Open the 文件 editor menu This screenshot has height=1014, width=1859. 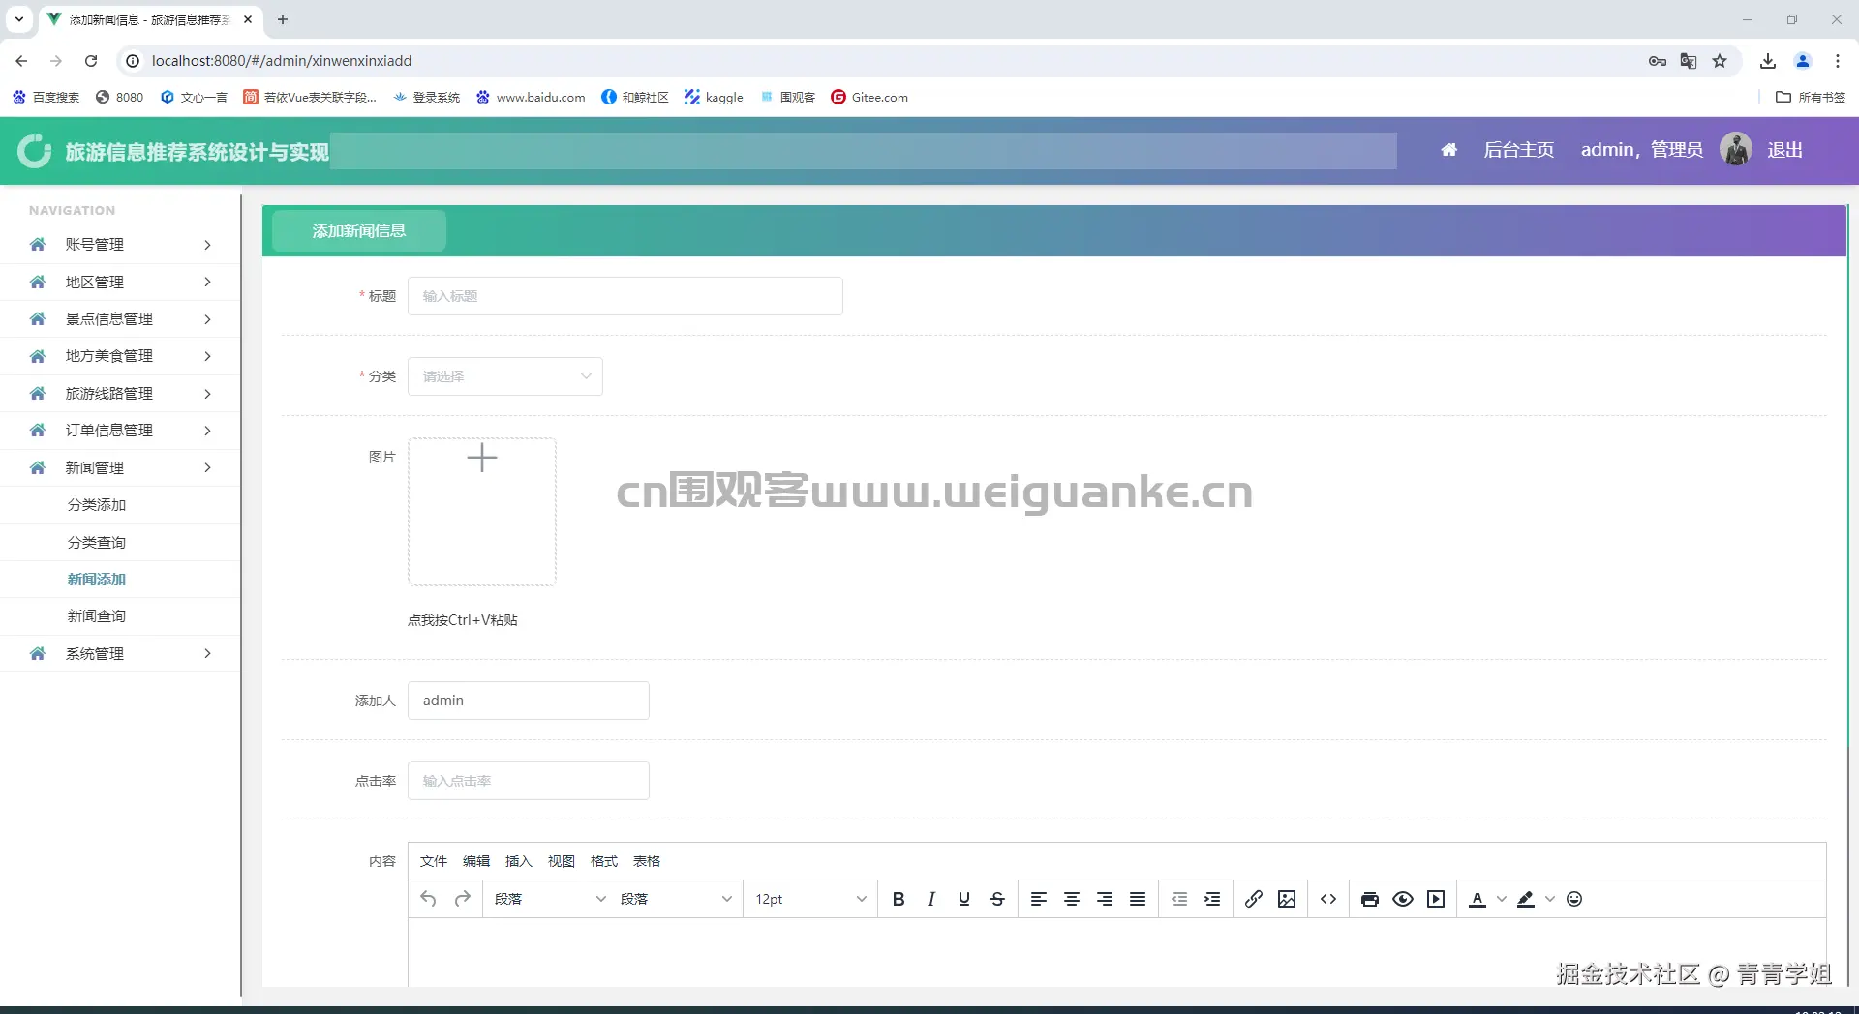[x=434, y=861]
